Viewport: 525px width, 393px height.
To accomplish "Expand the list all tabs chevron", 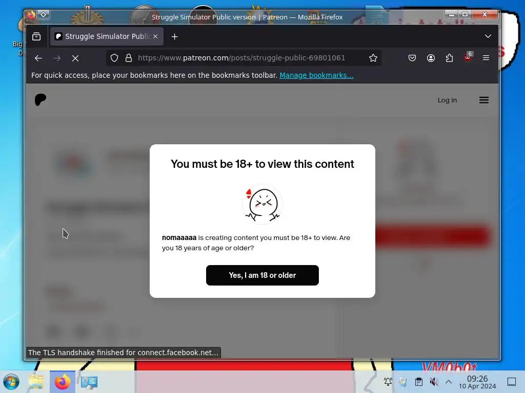I will coord(488,36).
